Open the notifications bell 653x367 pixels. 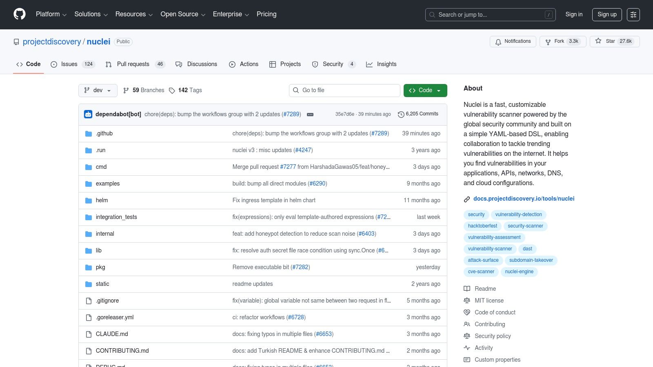point(498,42)
